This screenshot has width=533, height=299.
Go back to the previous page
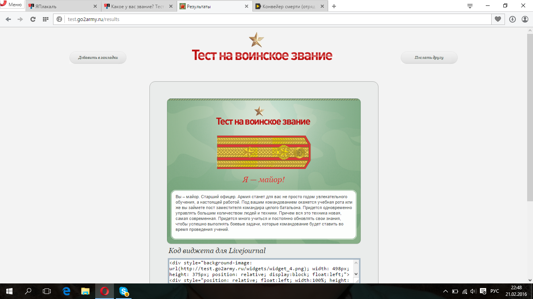9,19
